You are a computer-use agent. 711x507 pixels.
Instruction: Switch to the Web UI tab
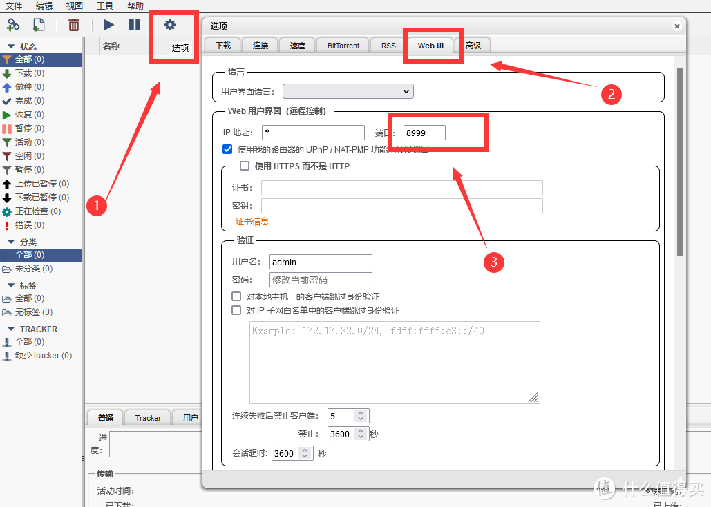(x=430, y=46)
